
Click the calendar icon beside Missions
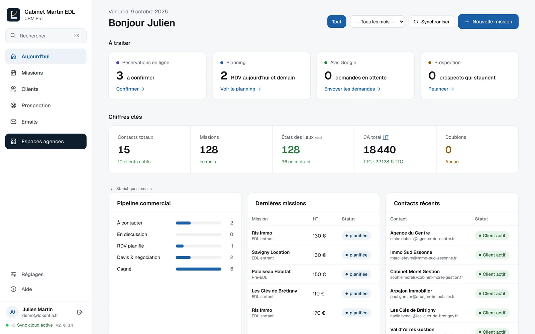point(13,73)
